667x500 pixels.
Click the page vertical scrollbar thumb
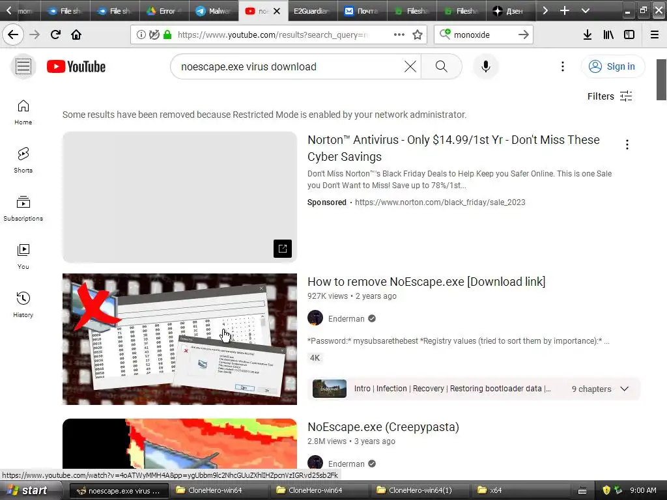coord(662,79)
